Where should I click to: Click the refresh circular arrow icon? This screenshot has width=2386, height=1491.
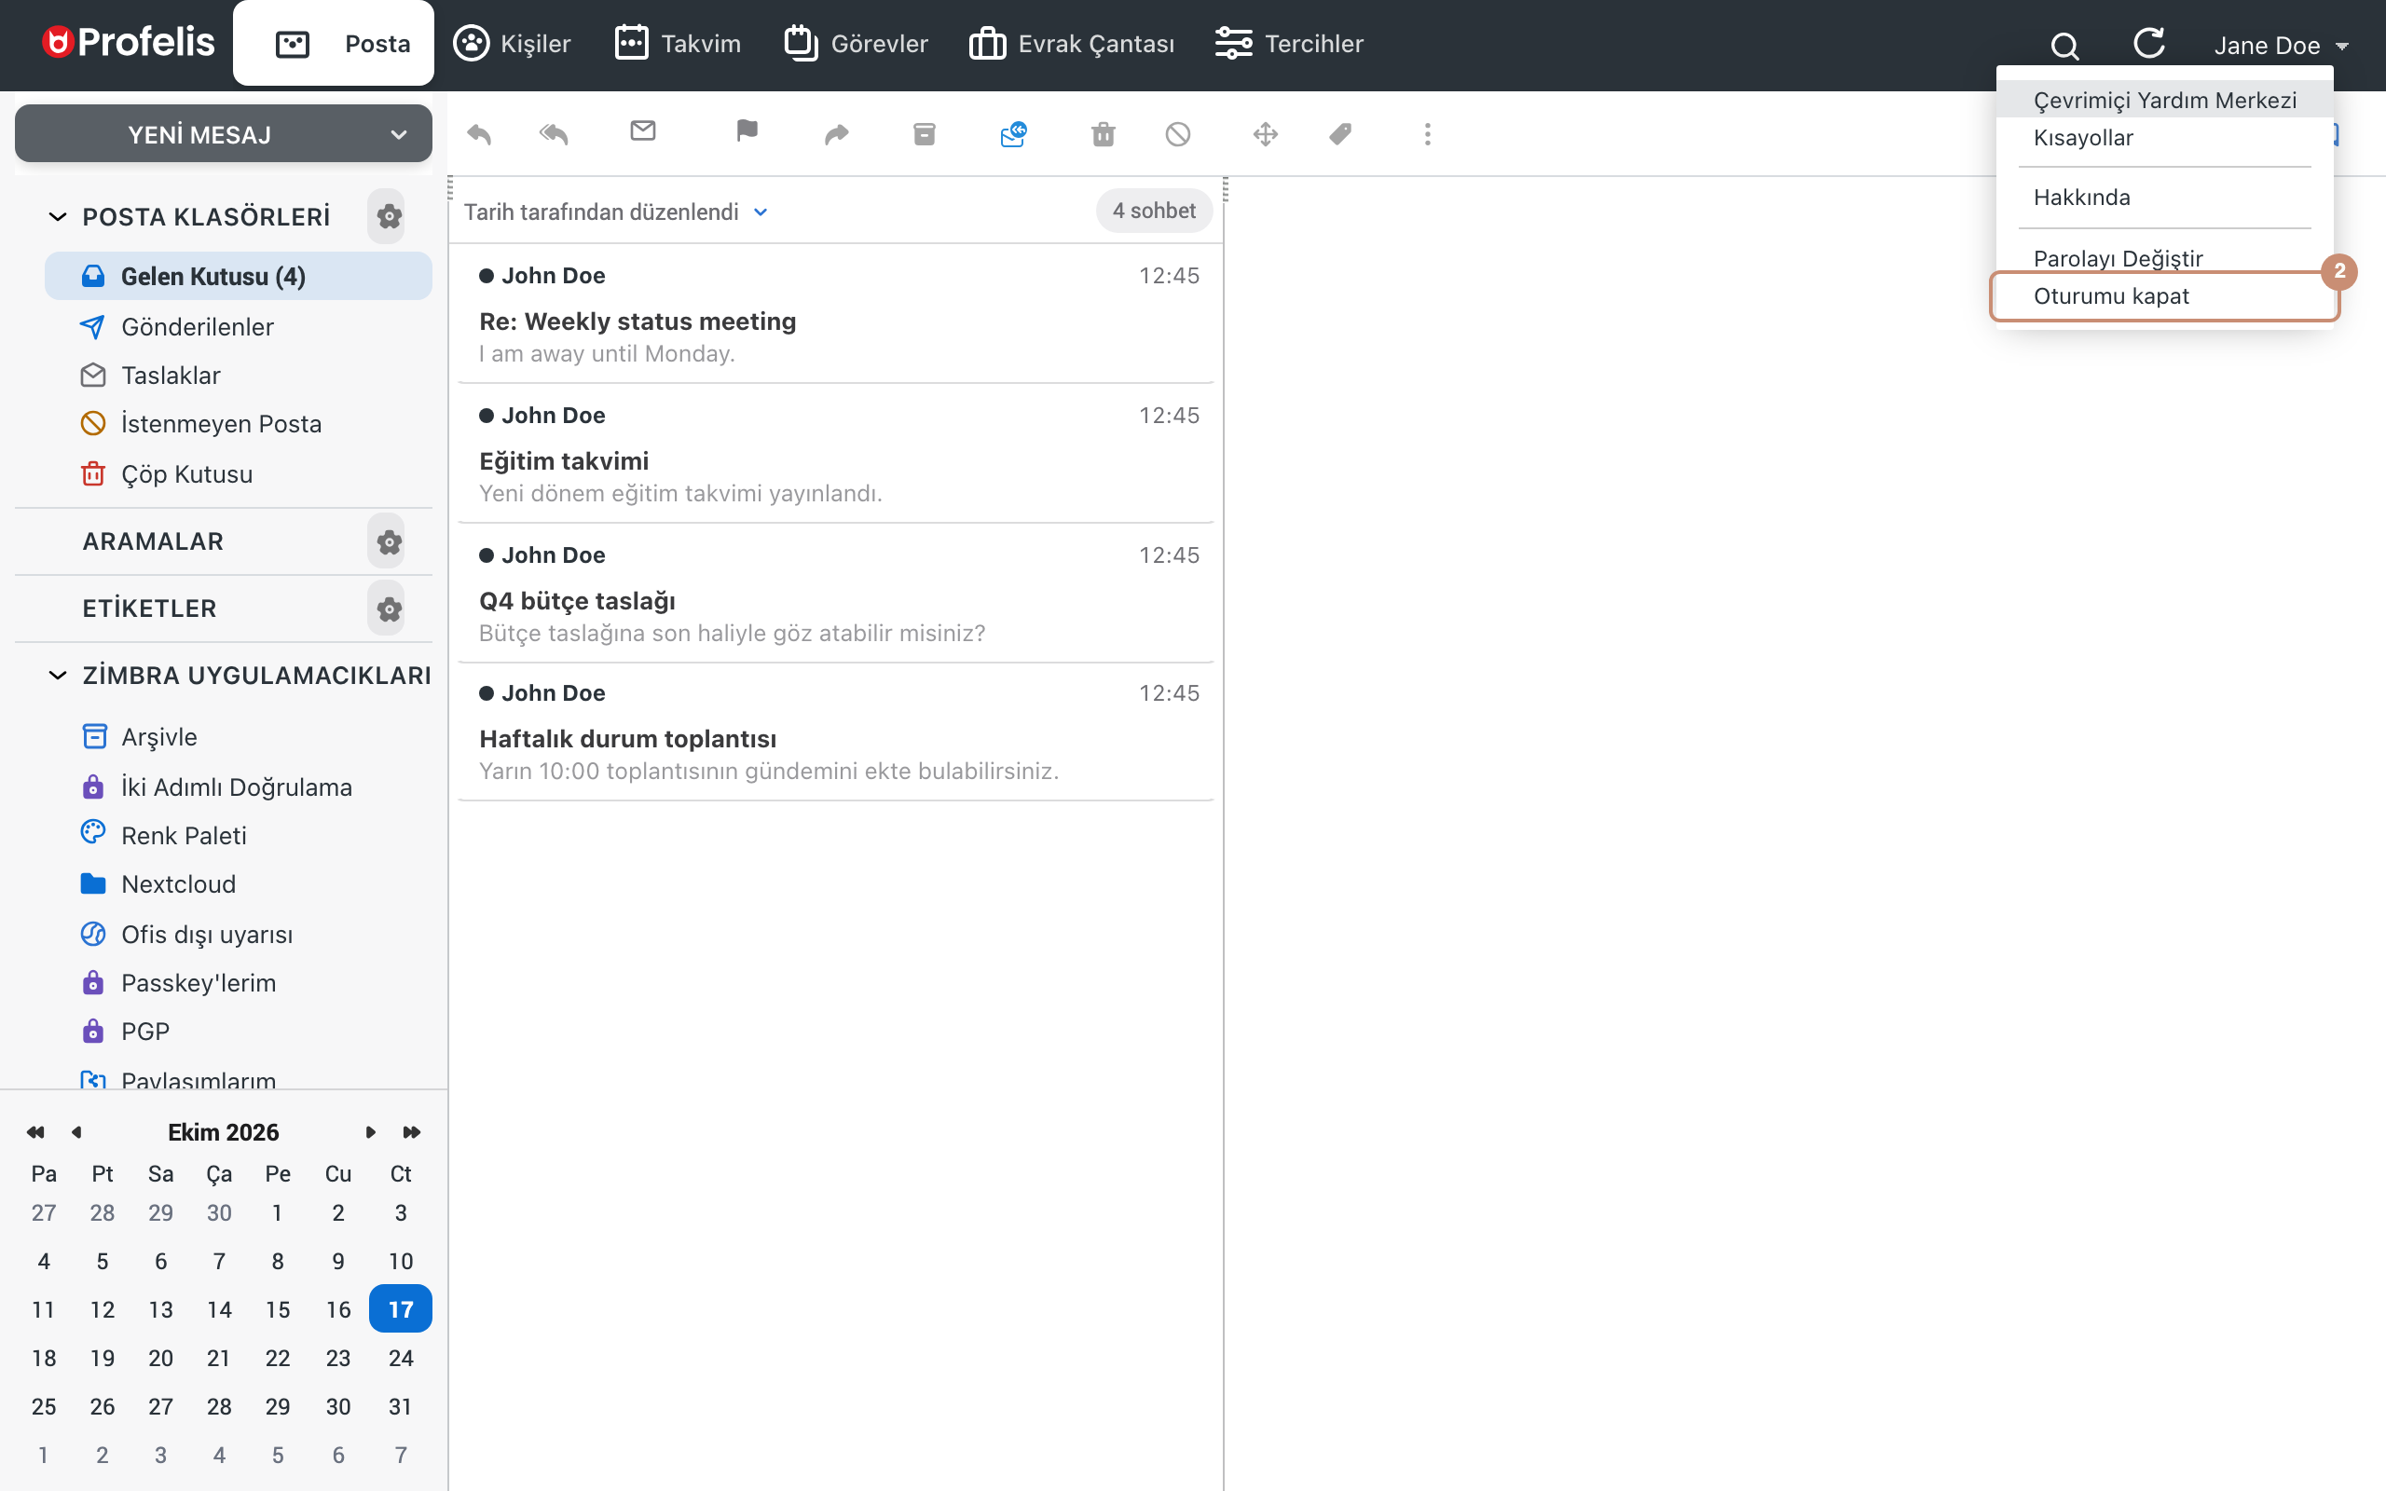click(x=2149, y=44)
